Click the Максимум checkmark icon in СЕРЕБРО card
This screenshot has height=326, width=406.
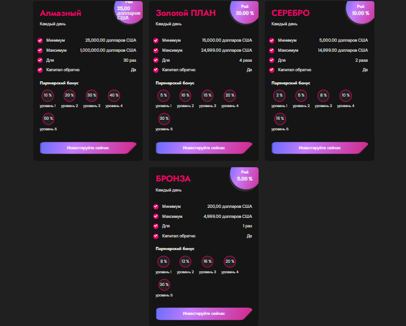(x=272, y=50)
